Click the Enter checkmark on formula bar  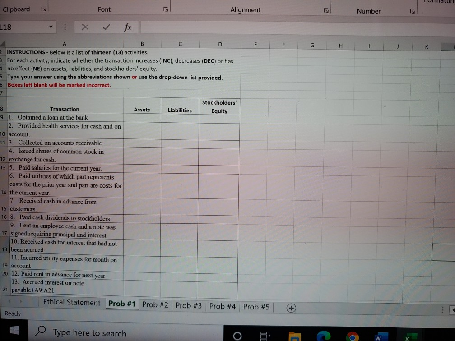pos(106,27)
